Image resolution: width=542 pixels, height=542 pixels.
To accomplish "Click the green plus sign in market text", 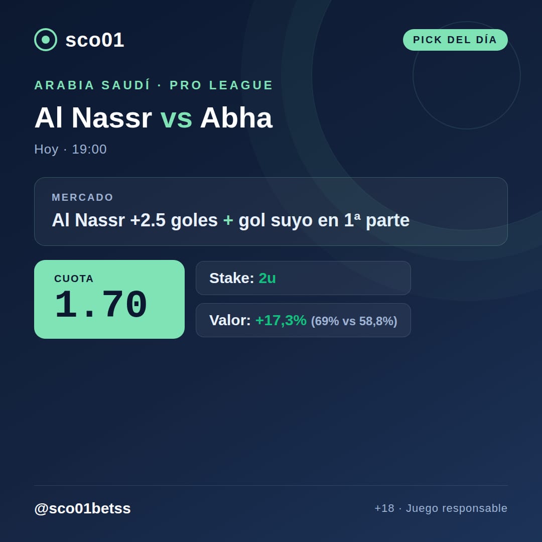I will click(228, 220).
